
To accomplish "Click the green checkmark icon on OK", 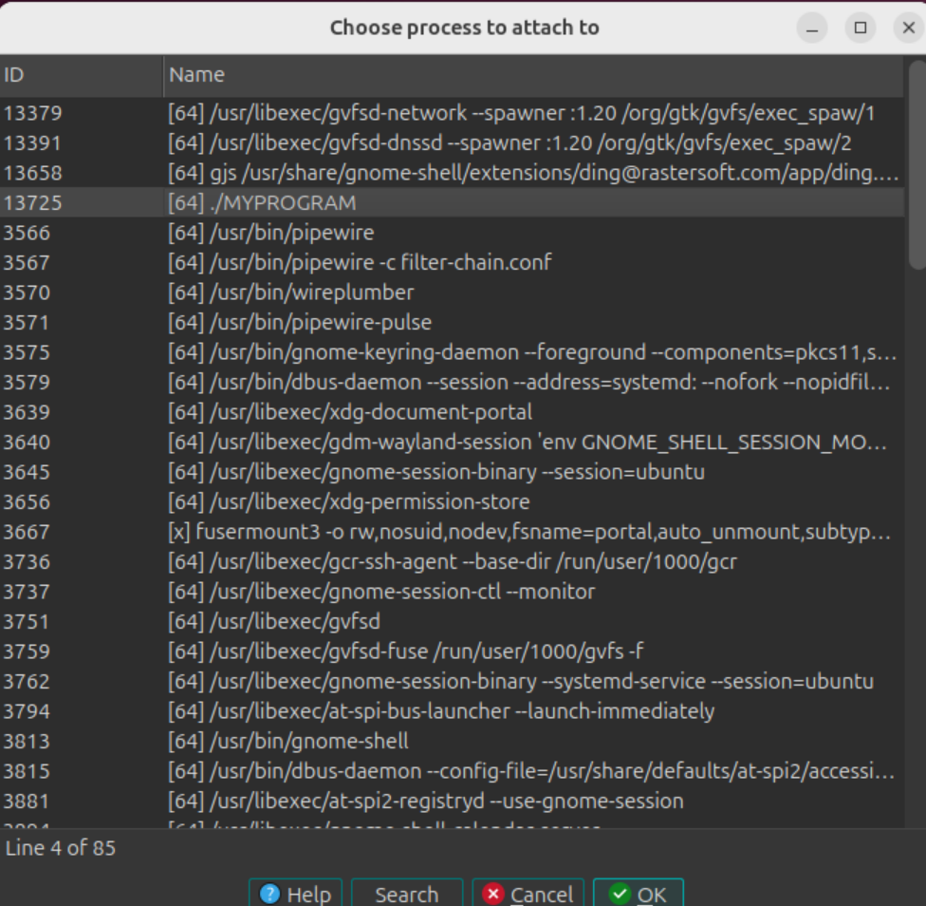I will pos(621,894).
